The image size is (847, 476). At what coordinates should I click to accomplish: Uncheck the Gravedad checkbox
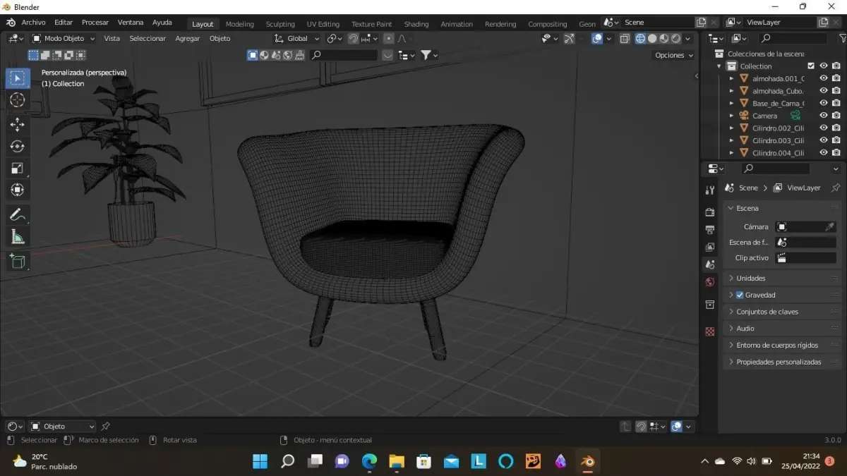[740, 295]
